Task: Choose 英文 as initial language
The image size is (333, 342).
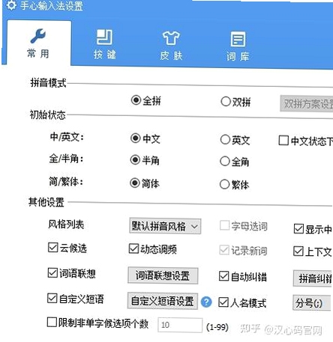Action: (x=225, y=140)
